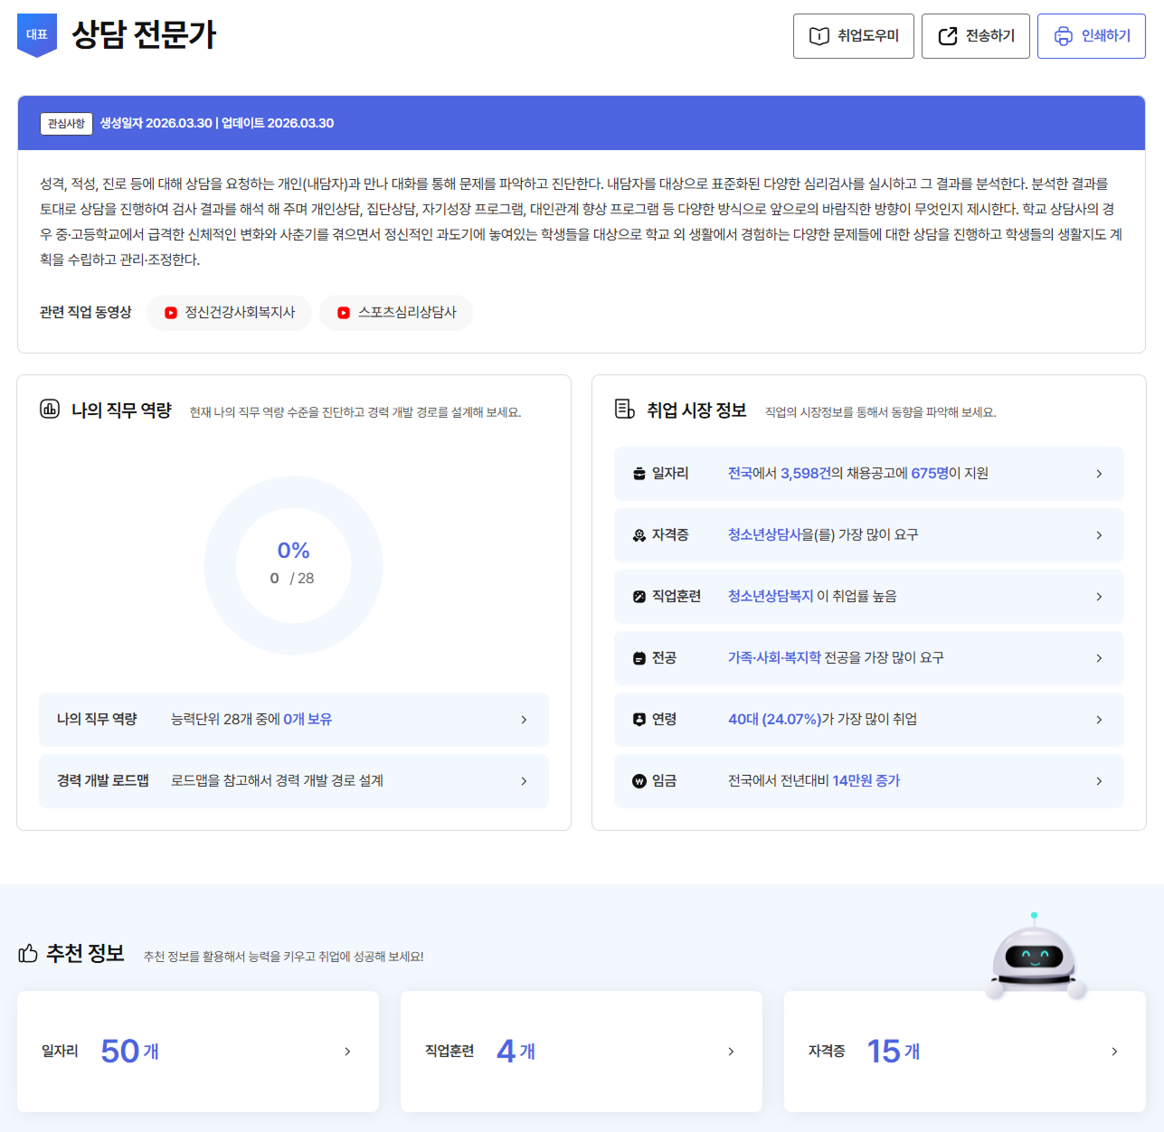Click the 청소년상담복지 training link
The height and width of the screenshot is (1132, 1164).
(x=770, y=597)
